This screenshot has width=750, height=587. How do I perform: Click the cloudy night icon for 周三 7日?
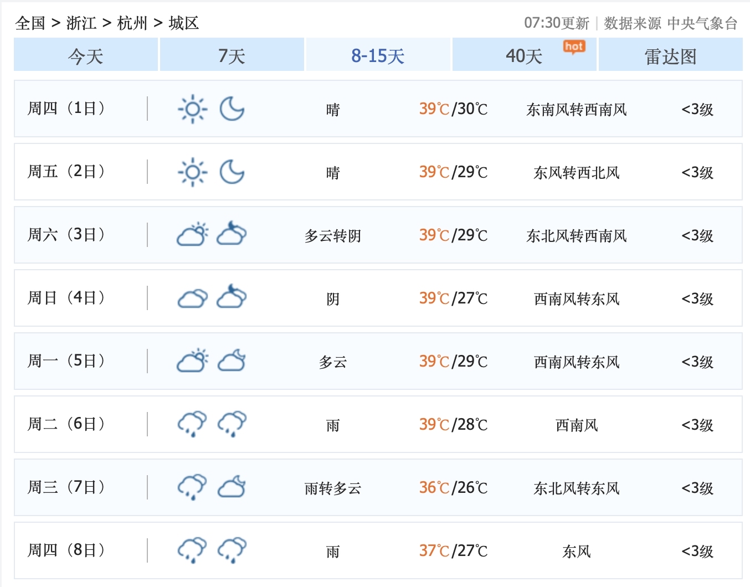(x=232, y=486)
